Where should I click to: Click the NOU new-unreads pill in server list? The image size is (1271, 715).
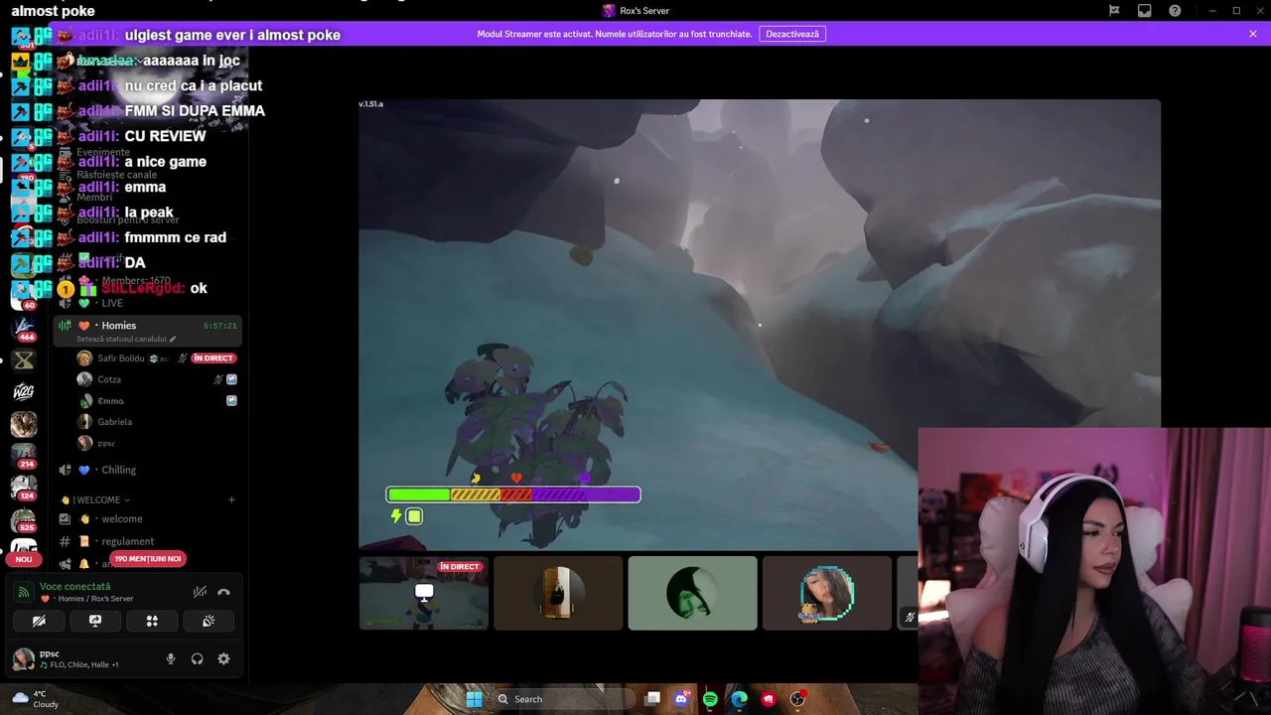tap(24, 559)
